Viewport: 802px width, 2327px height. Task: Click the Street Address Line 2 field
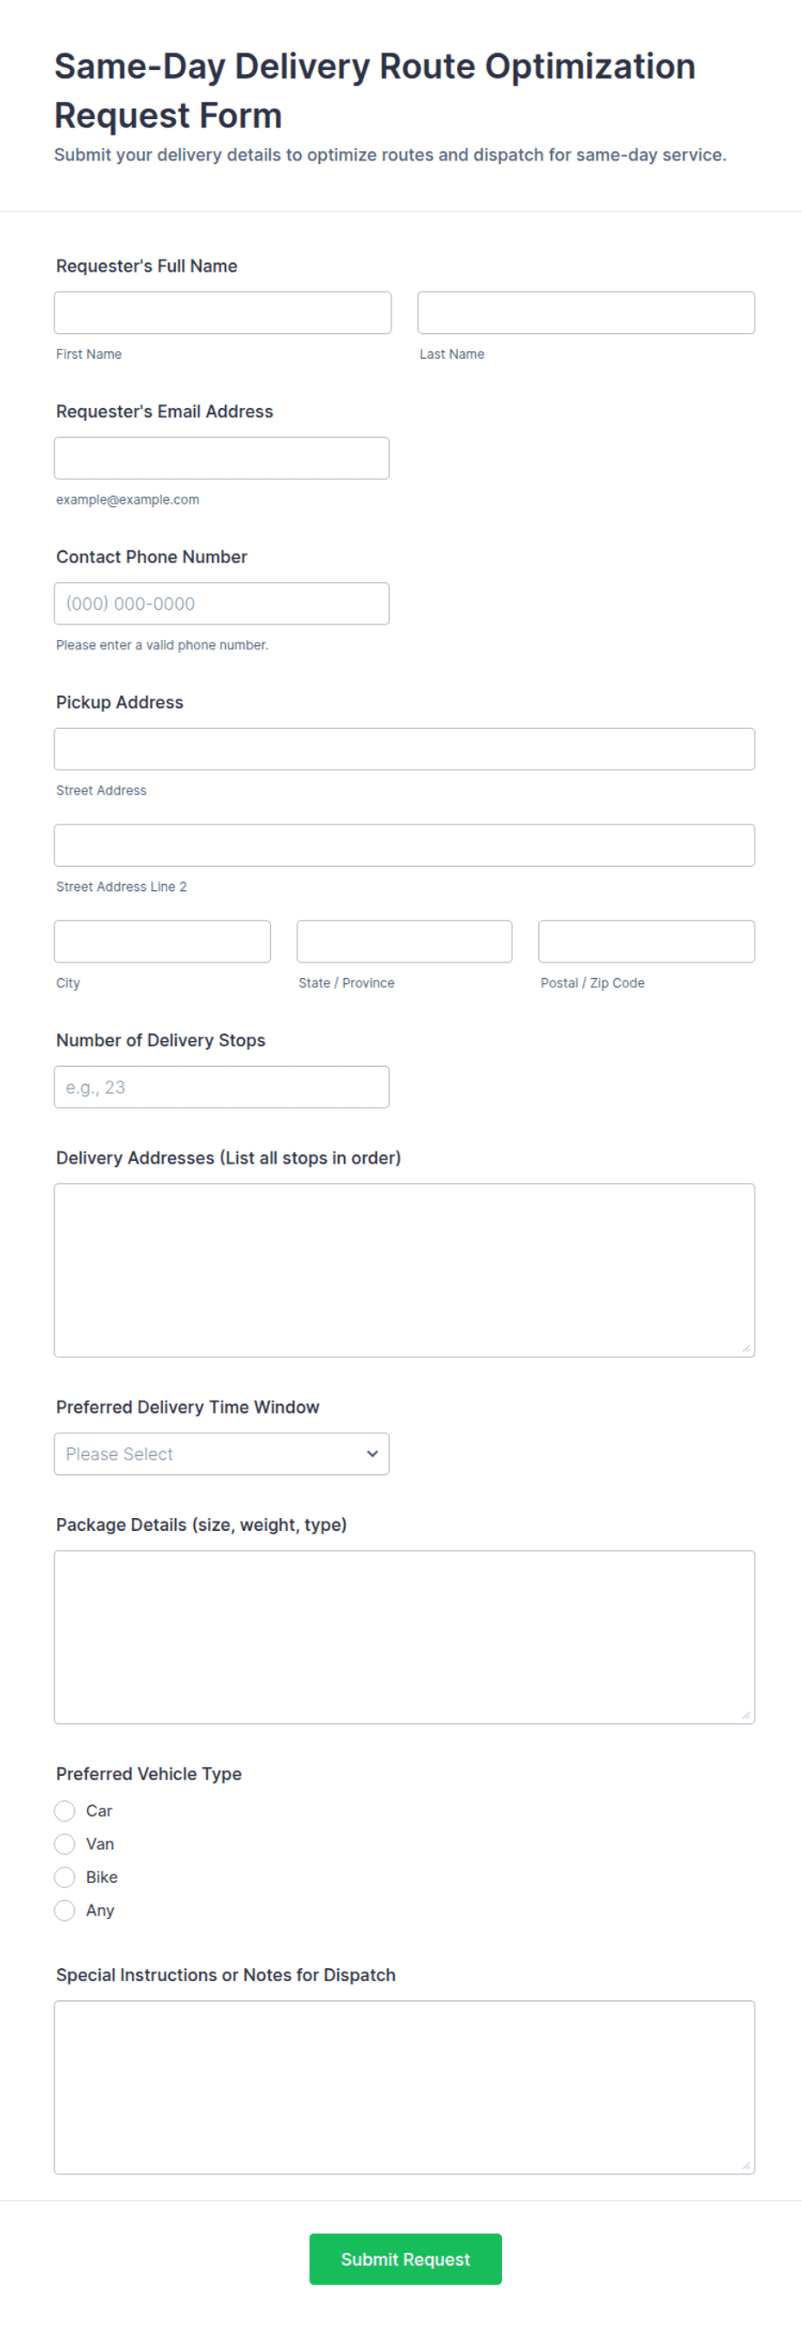pos(404,845)
